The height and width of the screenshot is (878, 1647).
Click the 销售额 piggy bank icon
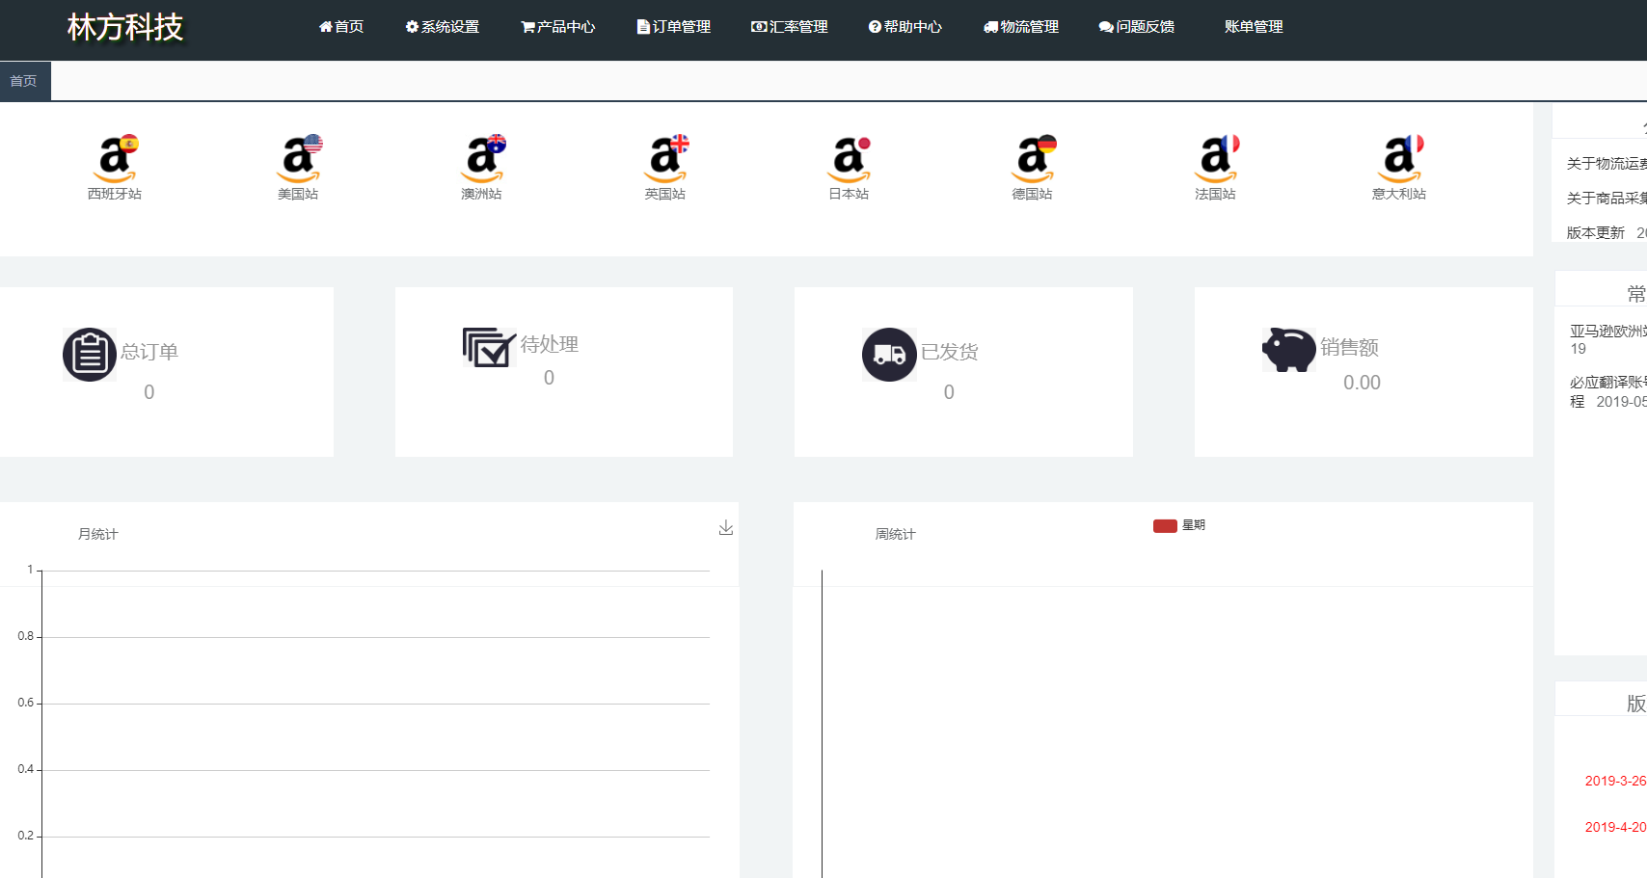[1289, 350]
